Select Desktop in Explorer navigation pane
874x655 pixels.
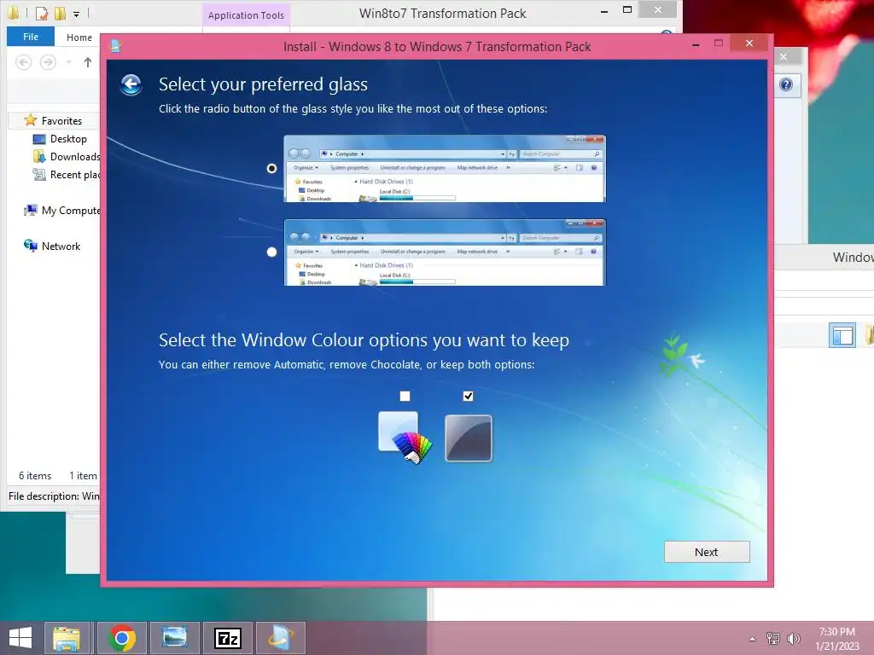coord(68,139)
